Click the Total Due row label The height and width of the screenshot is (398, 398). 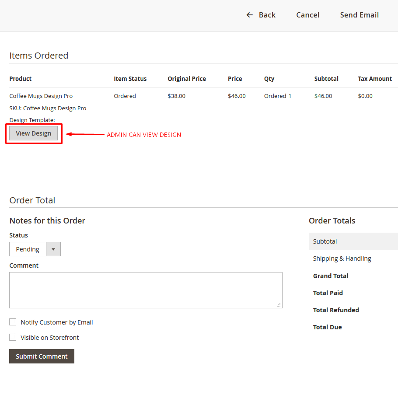click(x=328, y=327)
